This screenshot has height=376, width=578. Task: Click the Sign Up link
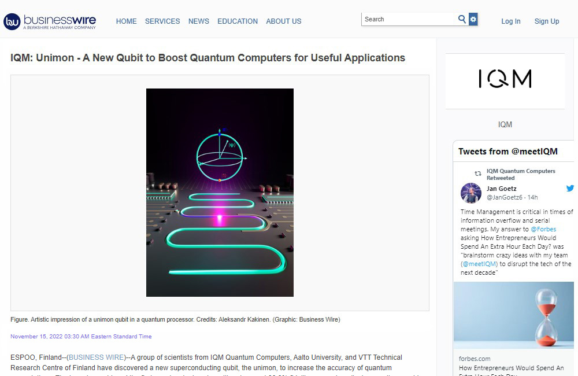(547, 21)
